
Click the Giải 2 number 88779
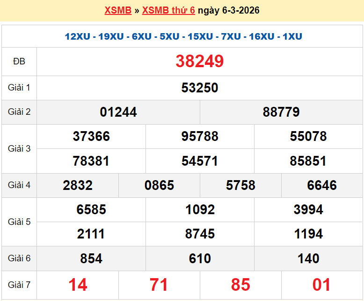(x=281, y=112)
